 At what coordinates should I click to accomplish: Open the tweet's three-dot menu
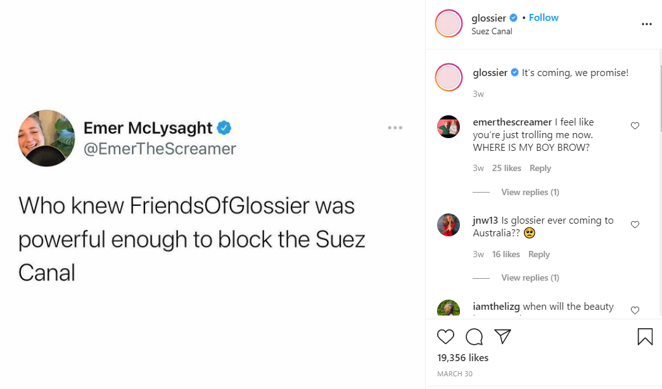click(395, 128)
